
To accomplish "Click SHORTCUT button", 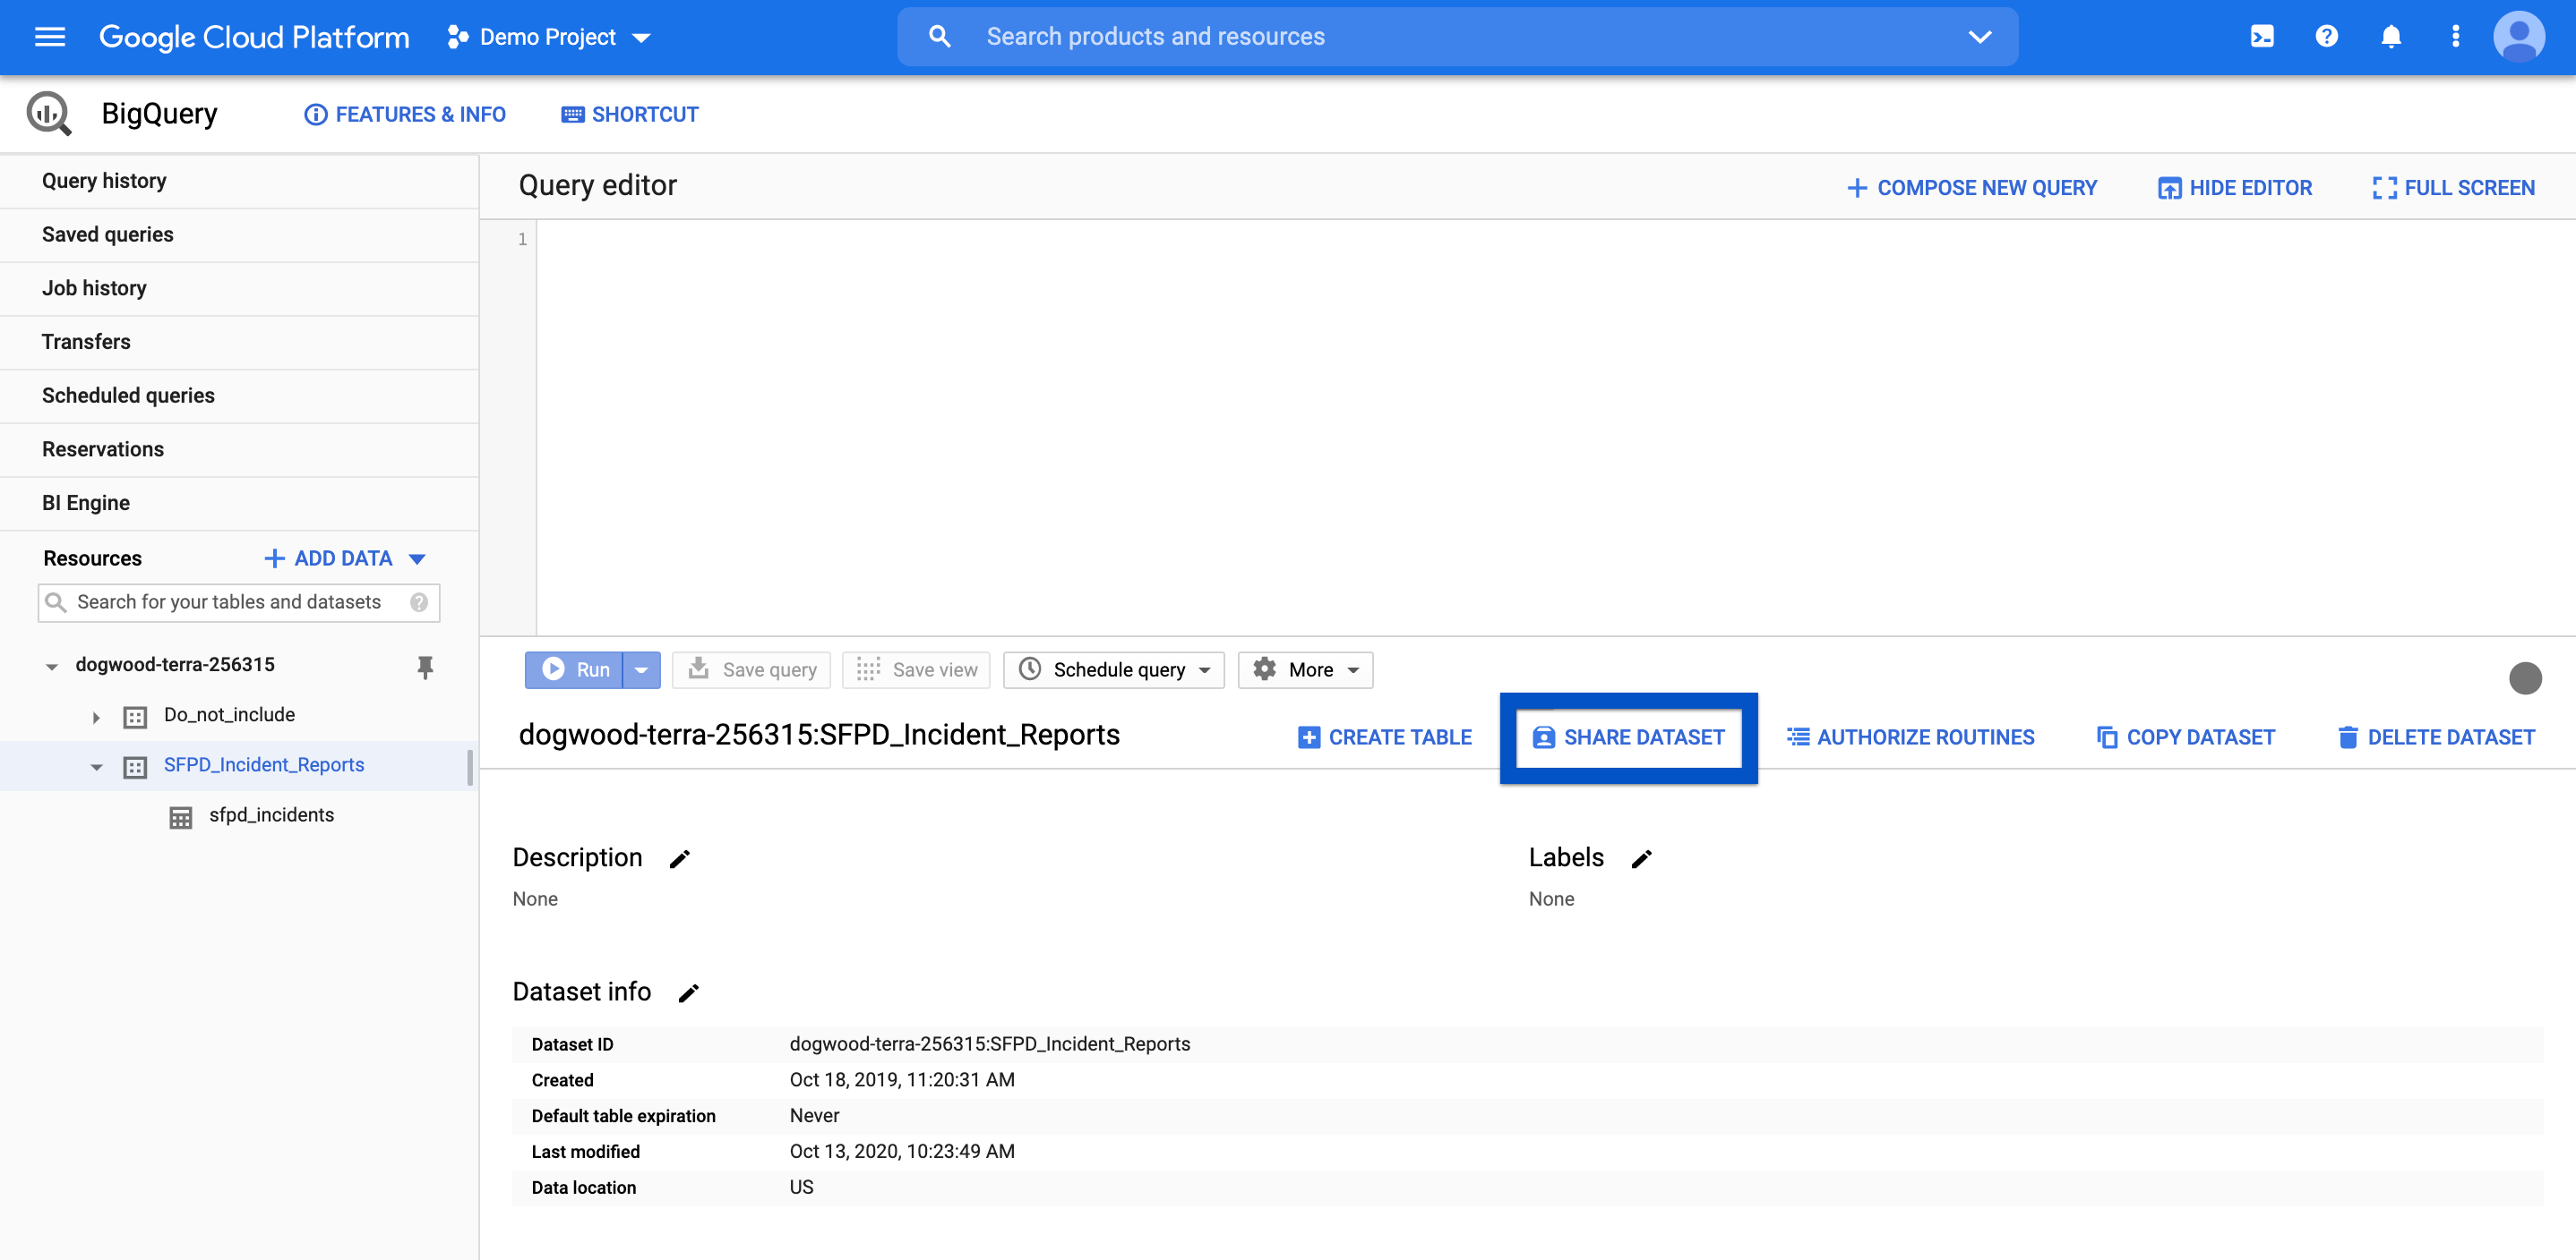I will [x=630, y=115].
